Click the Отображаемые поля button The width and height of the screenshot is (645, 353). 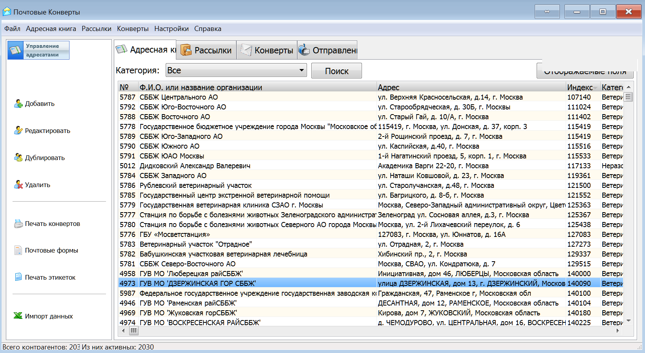pos(585,71)
